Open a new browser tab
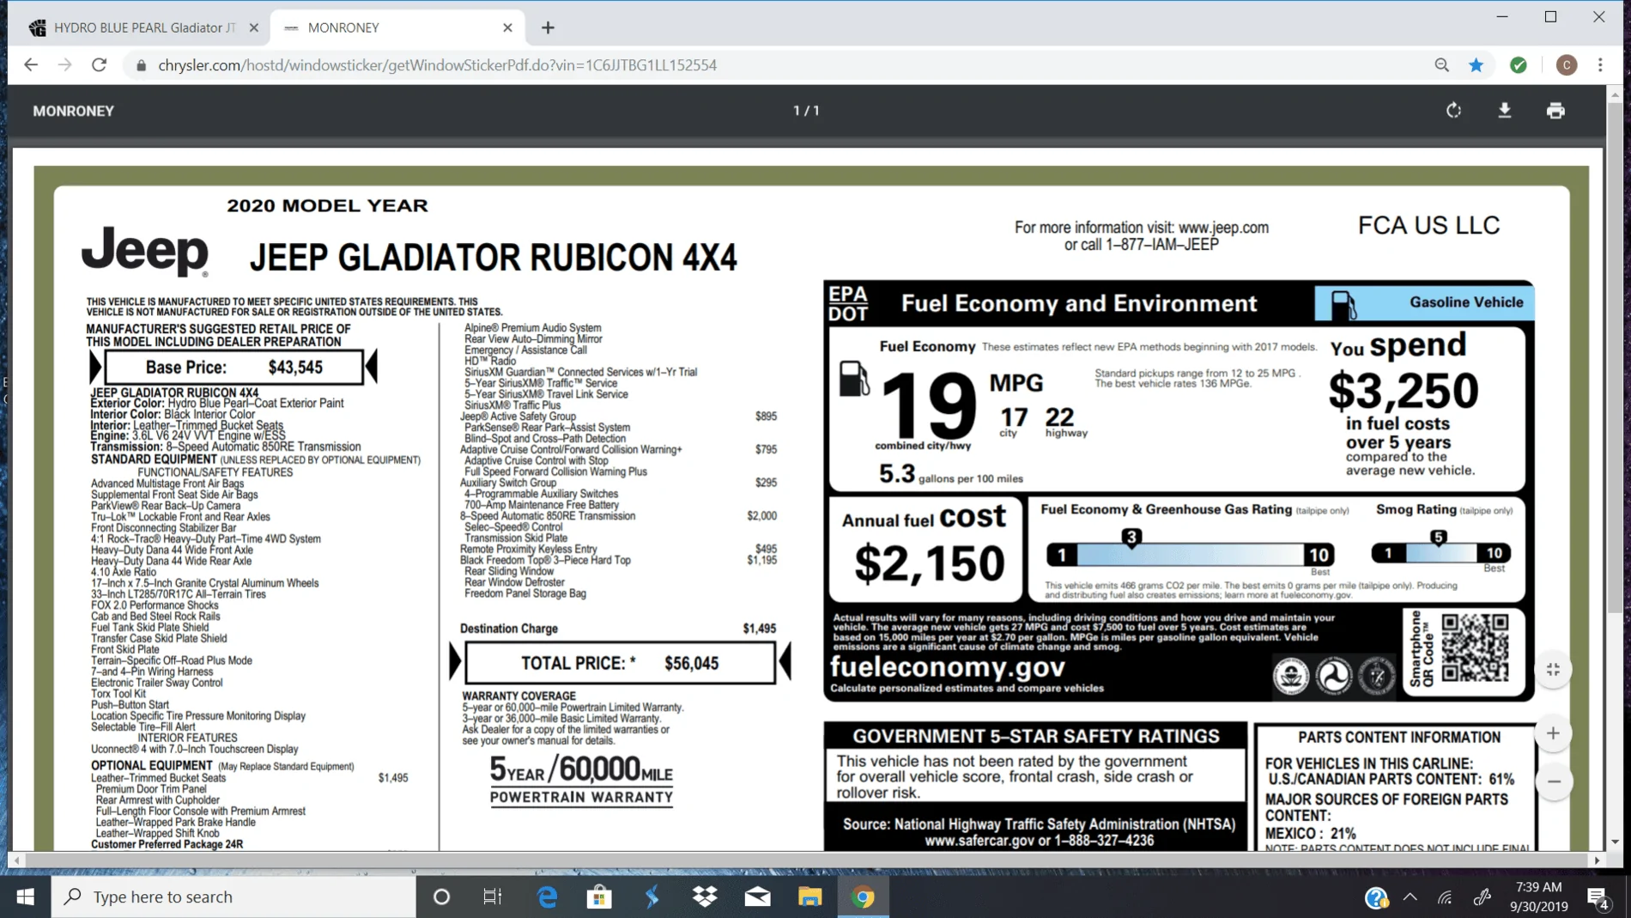This screenshot has height=918, width=1631. click(x=549, y=27)
